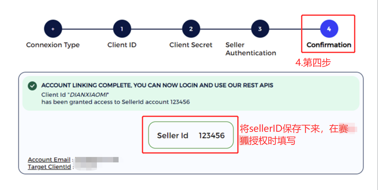Select the step 2 circle icon
Screen dimensions: 378x190
(x=191, y=29)
